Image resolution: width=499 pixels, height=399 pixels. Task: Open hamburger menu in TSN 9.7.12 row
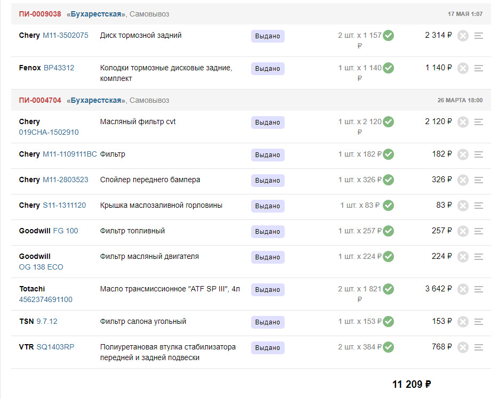click(479, 322)
